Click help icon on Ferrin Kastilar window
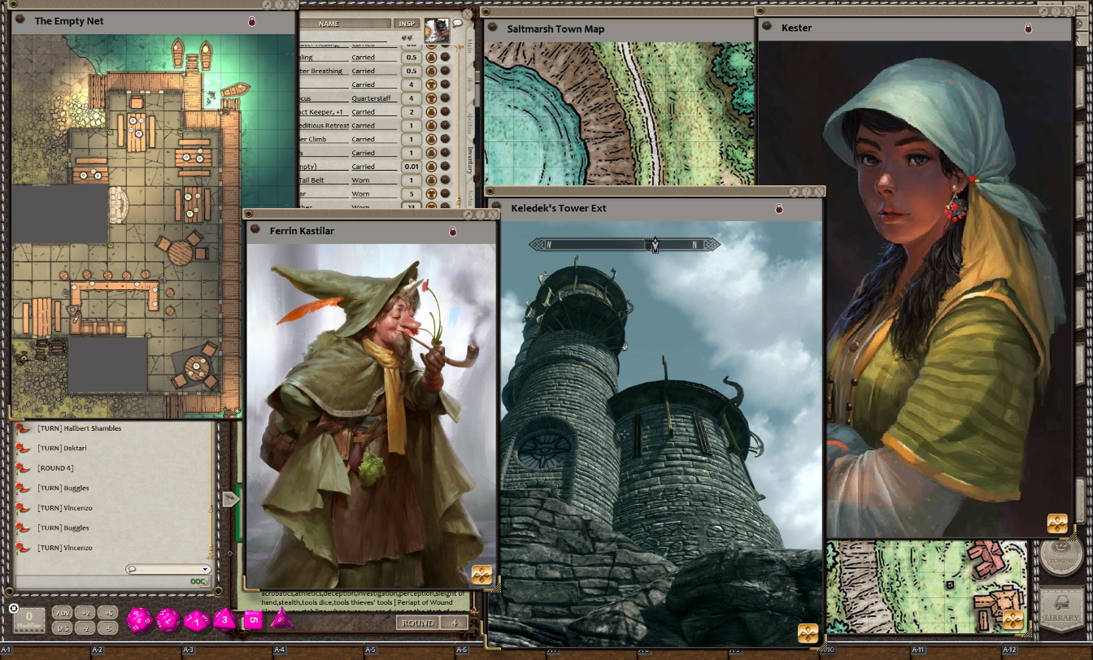 coord(480,215)
